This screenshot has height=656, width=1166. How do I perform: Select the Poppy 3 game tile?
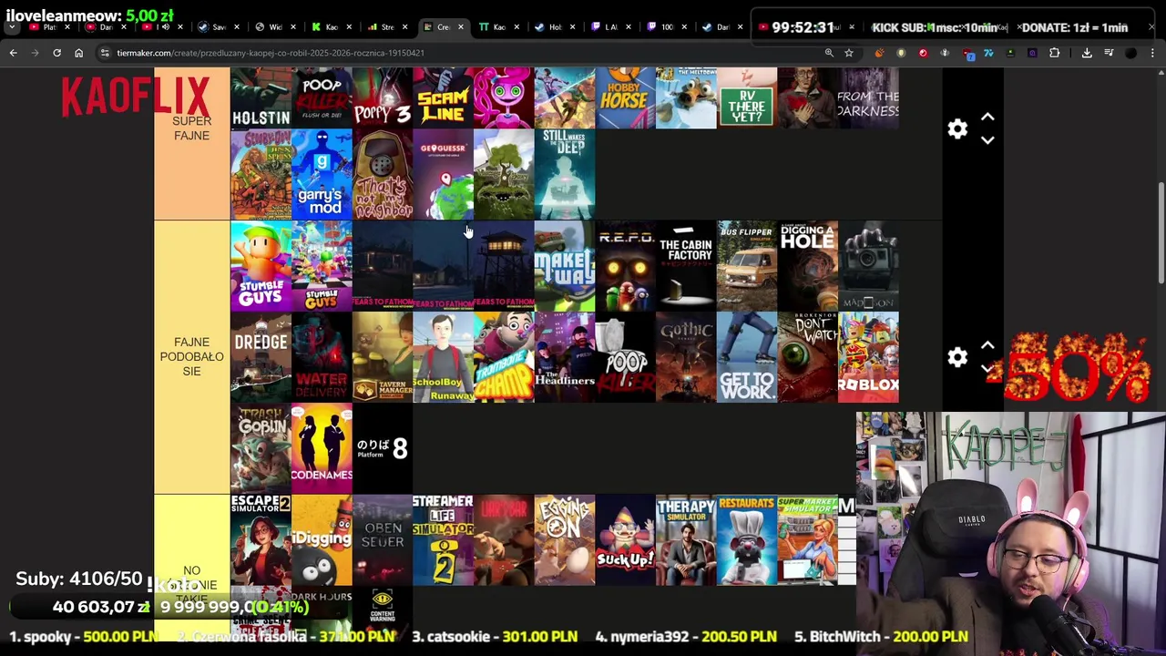tap(383, 97)
